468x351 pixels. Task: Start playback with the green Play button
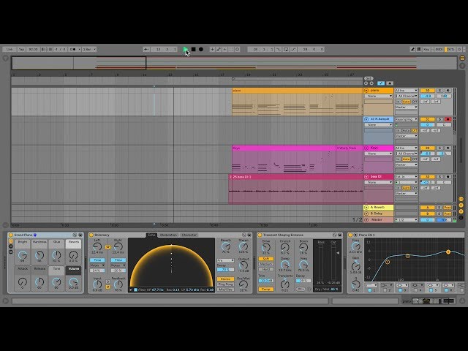[x=186, y=49]
